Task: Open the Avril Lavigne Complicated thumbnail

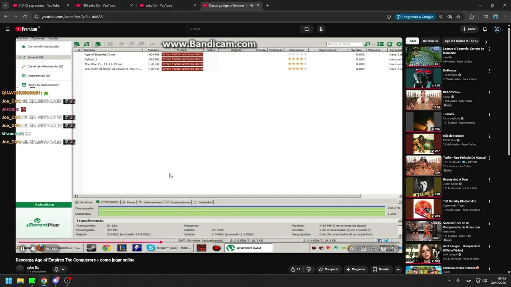Action: [423, 253]
